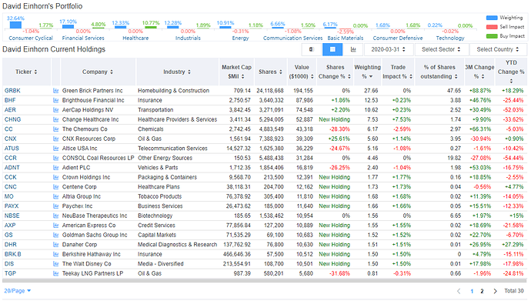Expand the 20/Page size selector
The image size is (531, 301).
[17, 291]
